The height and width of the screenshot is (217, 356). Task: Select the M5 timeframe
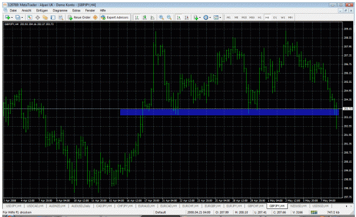[x=236, y=18]
